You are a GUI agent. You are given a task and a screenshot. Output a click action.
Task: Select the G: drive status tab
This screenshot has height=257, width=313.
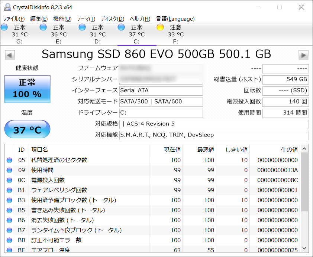(x=20, y=34)
